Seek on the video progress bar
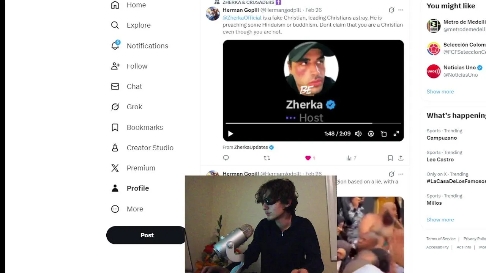The image size is (486, 273). click(313, 123)
